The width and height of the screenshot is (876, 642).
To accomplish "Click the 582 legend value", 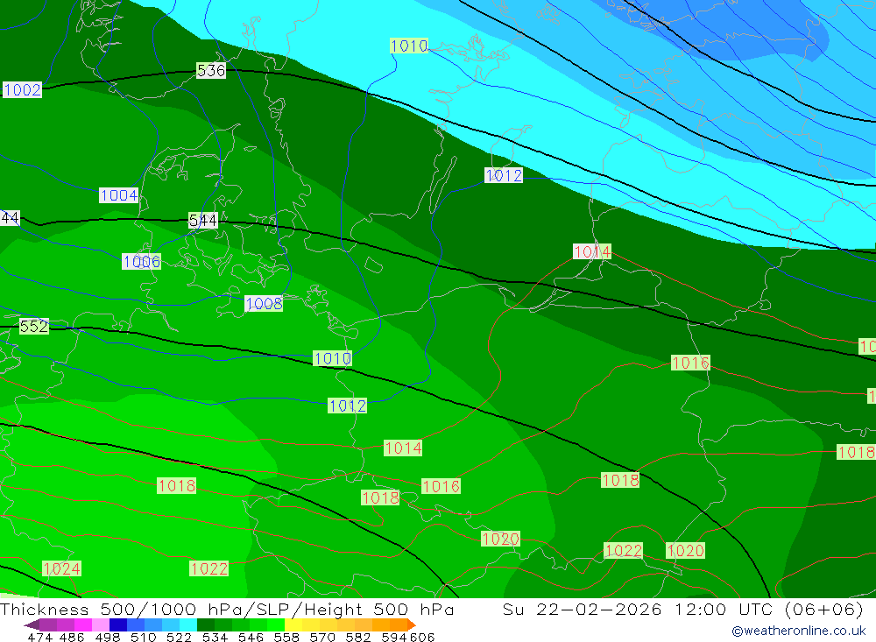I will (x=358, y=638).
